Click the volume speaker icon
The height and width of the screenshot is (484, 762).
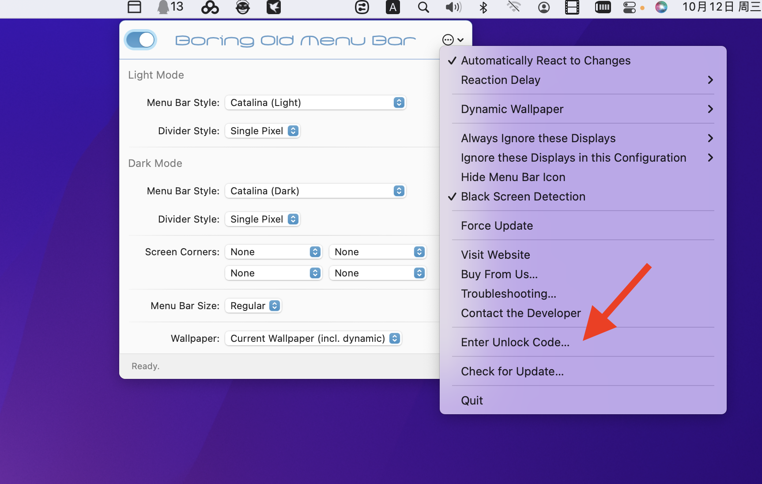[453, 8]
